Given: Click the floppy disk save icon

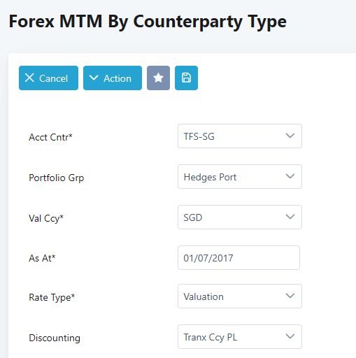Looking at the screenshot, I should click(186, 78).
